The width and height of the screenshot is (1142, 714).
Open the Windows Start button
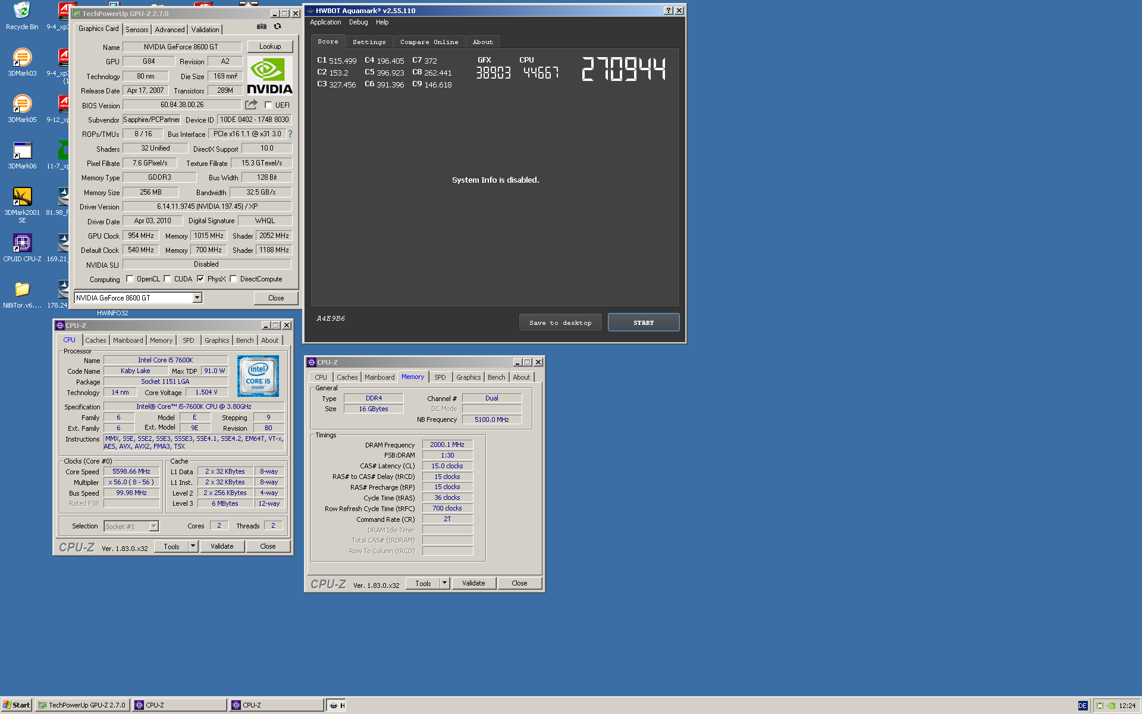click(16, 705)
